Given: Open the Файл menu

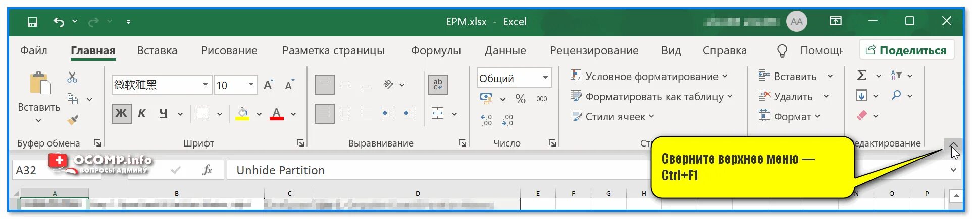Looking at the screenshot, I should click(34, 51).
